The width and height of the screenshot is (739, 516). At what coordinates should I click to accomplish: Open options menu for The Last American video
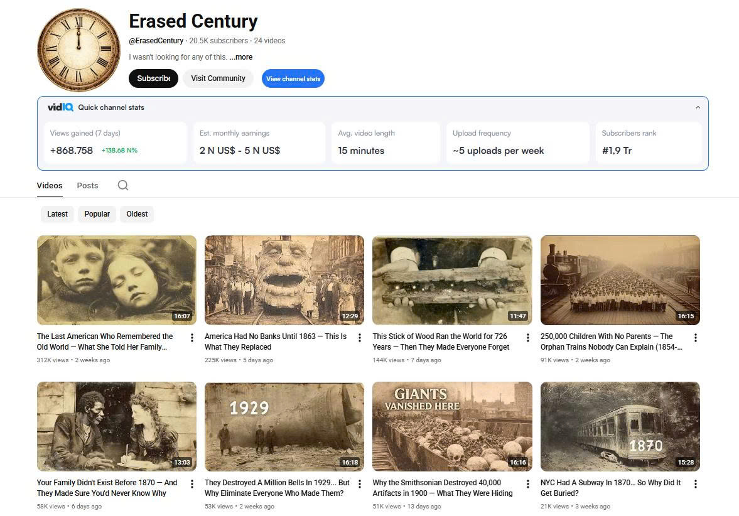tap(192, 338)
